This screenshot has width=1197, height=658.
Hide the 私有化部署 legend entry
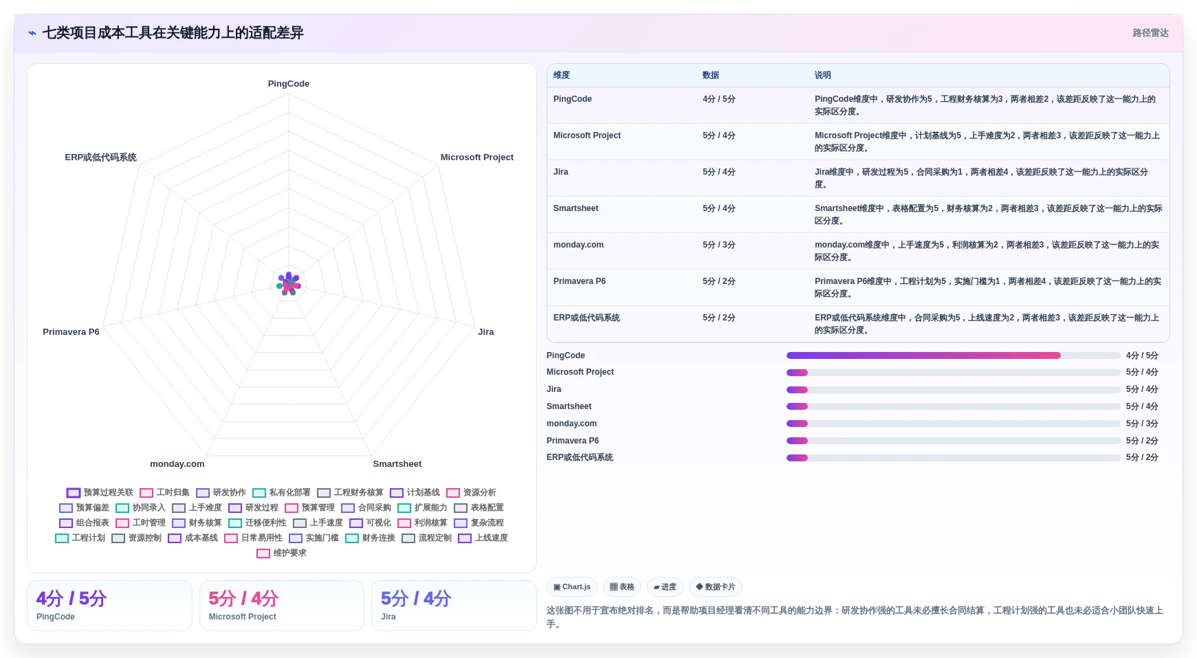point(281,492)
